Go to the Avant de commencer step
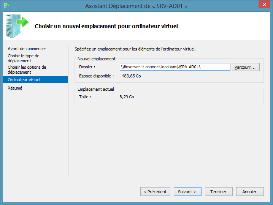This screenshot has height=205, width=273. [x=27, y=49]
